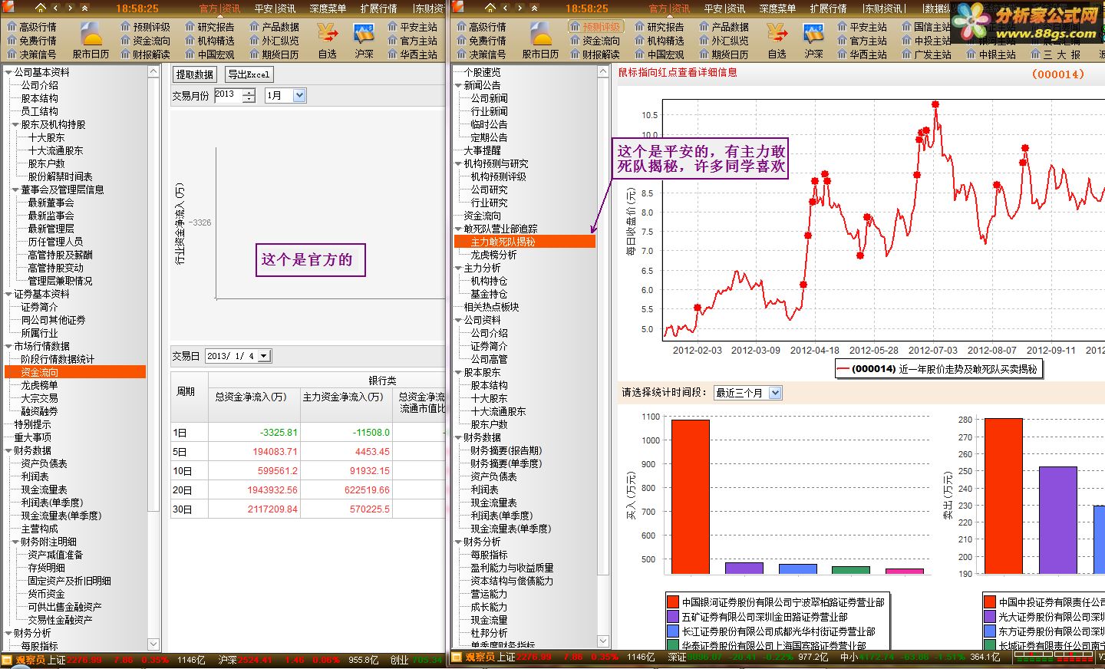The image size is (1105, 669).
Task: Switch to 平安|资讯 tab in the left window
Action: (275, 8)
